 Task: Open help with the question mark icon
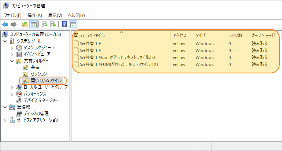64,24
